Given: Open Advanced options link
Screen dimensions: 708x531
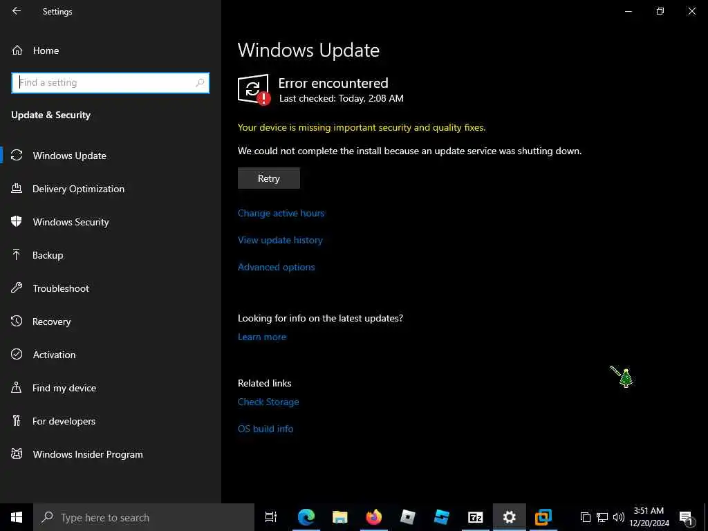Looking at the screenshot, I should tap(277, 267).
